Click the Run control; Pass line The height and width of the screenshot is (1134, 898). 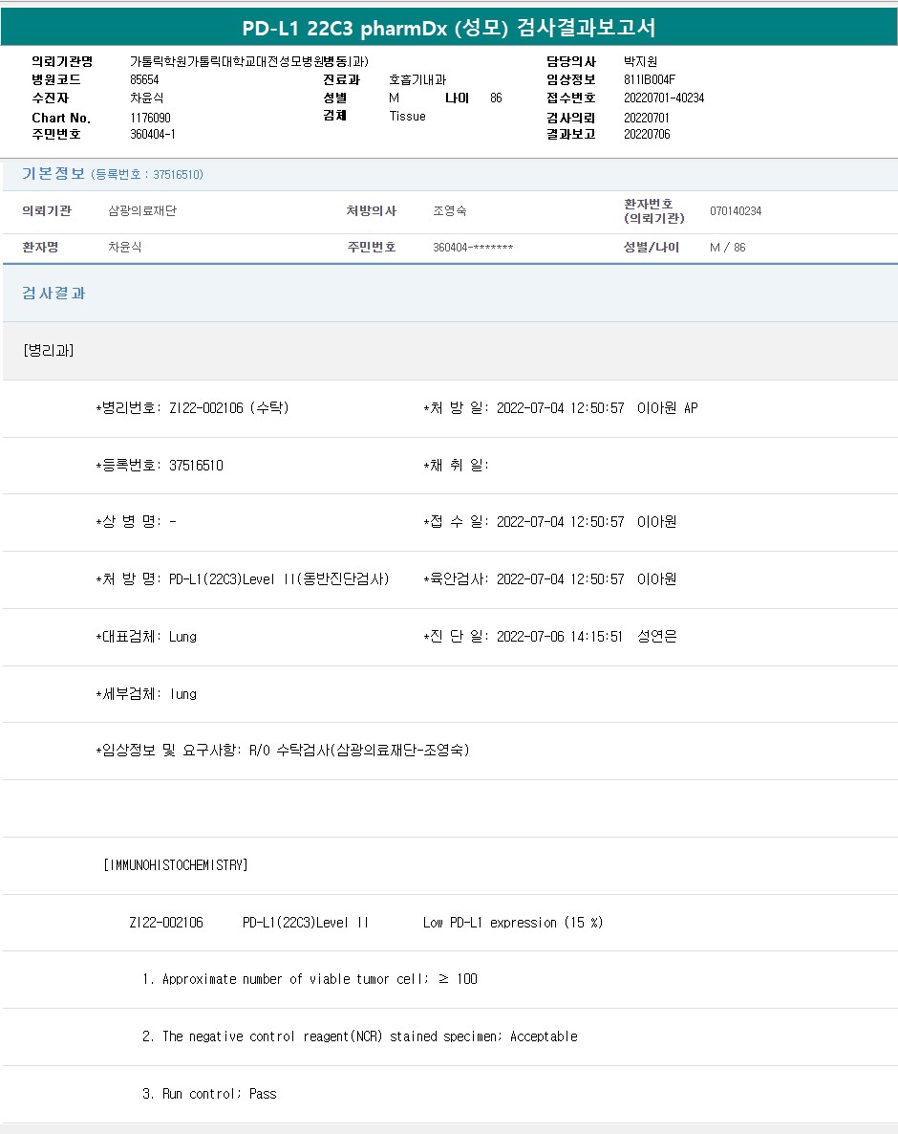pos(209,1094)
